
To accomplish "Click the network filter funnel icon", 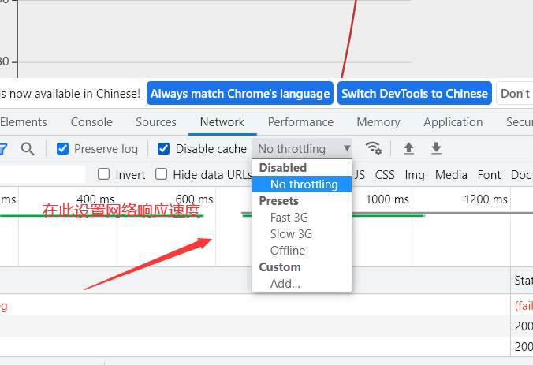I will click(3, 148).
